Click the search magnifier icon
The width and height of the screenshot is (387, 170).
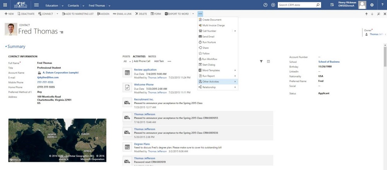click(318, 5)
